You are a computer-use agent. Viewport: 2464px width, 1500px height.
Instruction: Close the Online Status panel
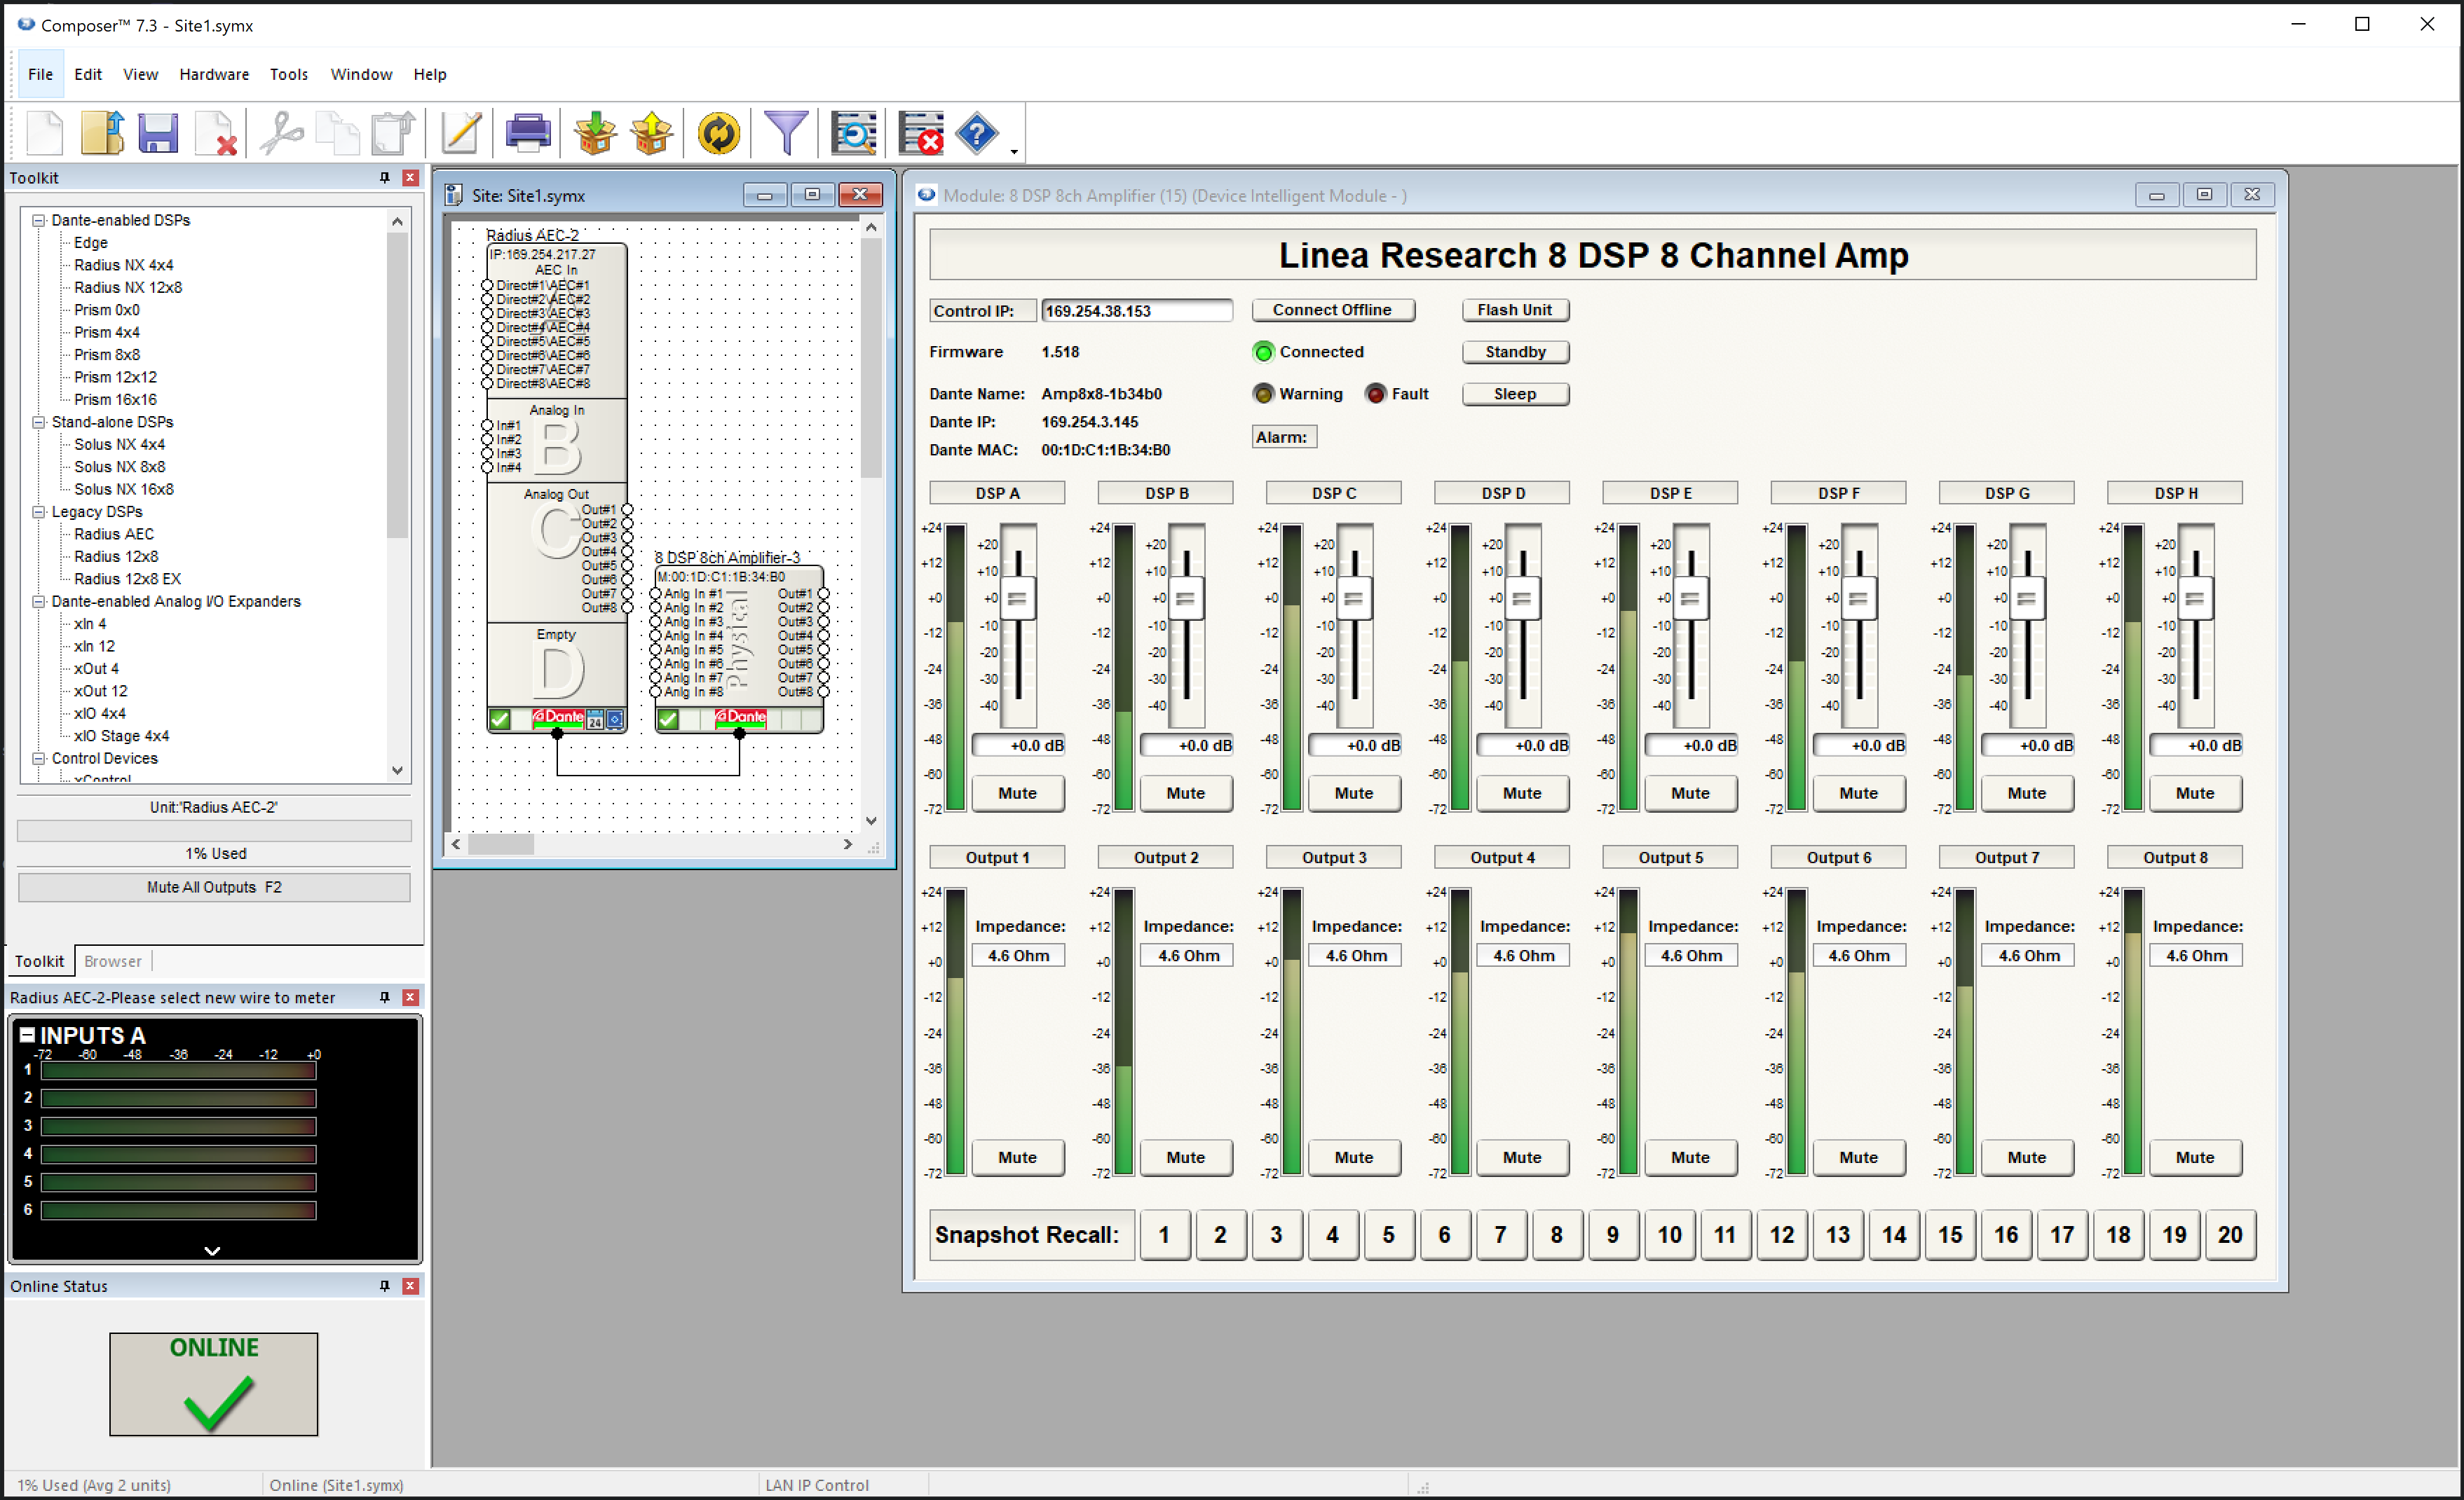[410, 1286]
